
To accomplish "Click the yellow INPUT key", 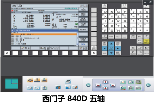I will click(x=146, y=41).
